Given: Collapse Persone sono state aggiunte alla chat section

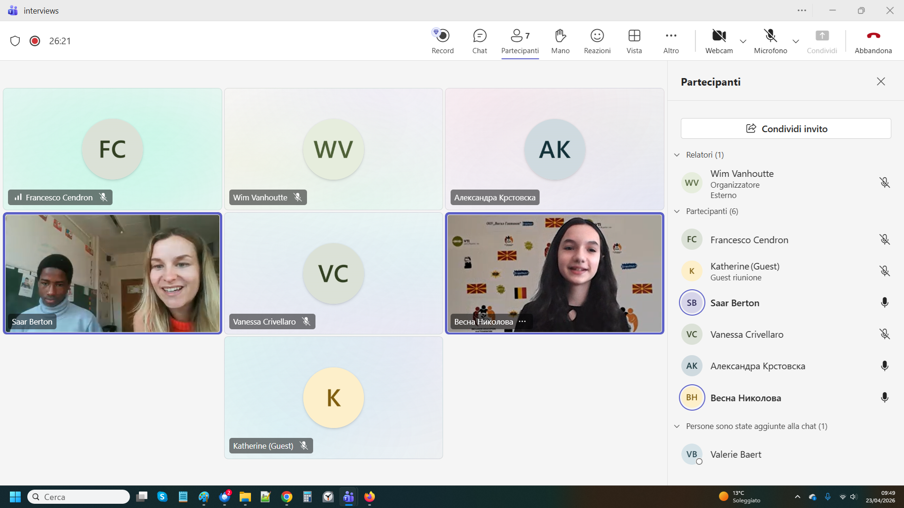Looking at the screenshot, I should pyautogui.click(x=677, y=426).
